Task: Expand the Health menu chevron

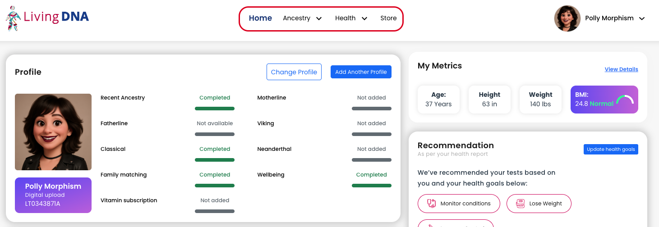Action: (364, 18)
